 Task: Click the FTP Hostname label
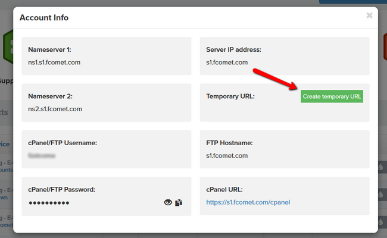[x=229, y=143]
